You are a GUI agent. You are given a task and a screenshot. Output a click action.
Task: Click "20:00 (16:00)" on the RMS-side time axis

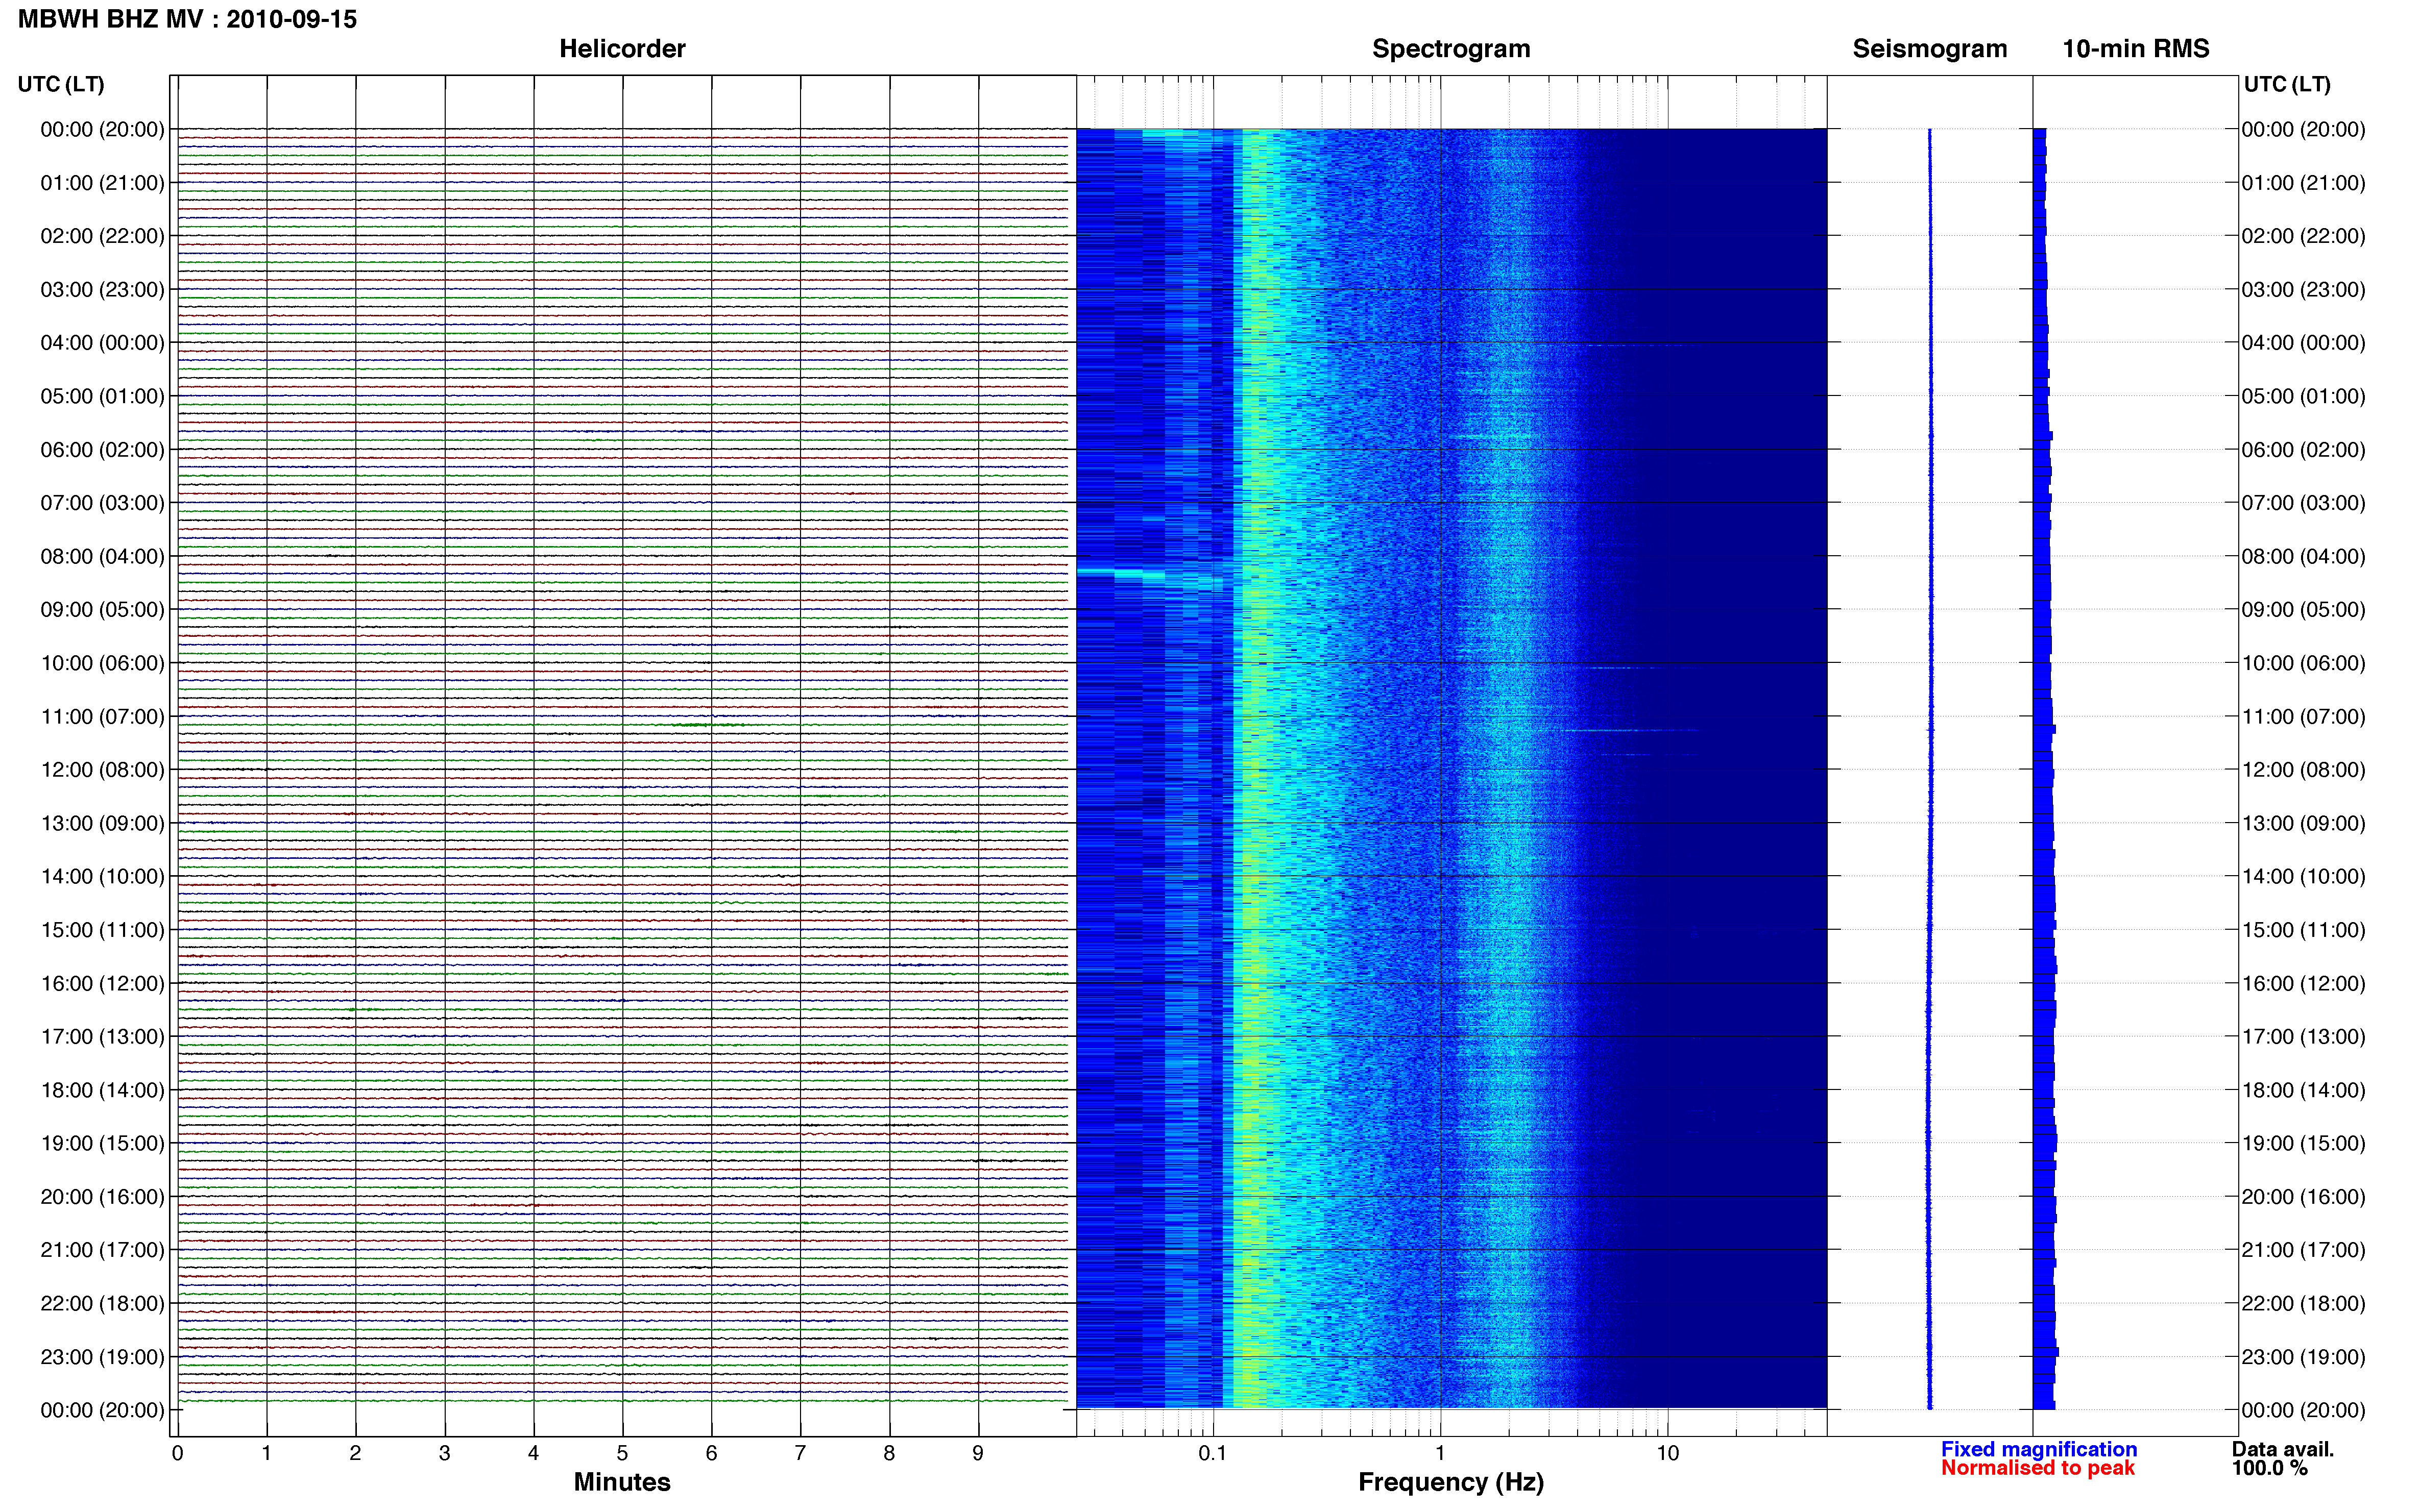tap(2303, 1197)
